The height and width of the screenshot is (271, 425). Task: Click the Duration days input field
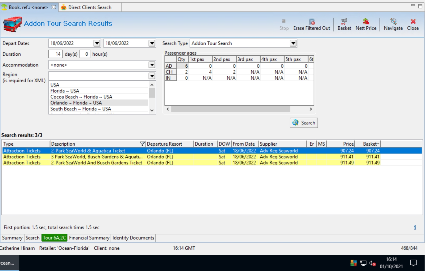point(56,54)
